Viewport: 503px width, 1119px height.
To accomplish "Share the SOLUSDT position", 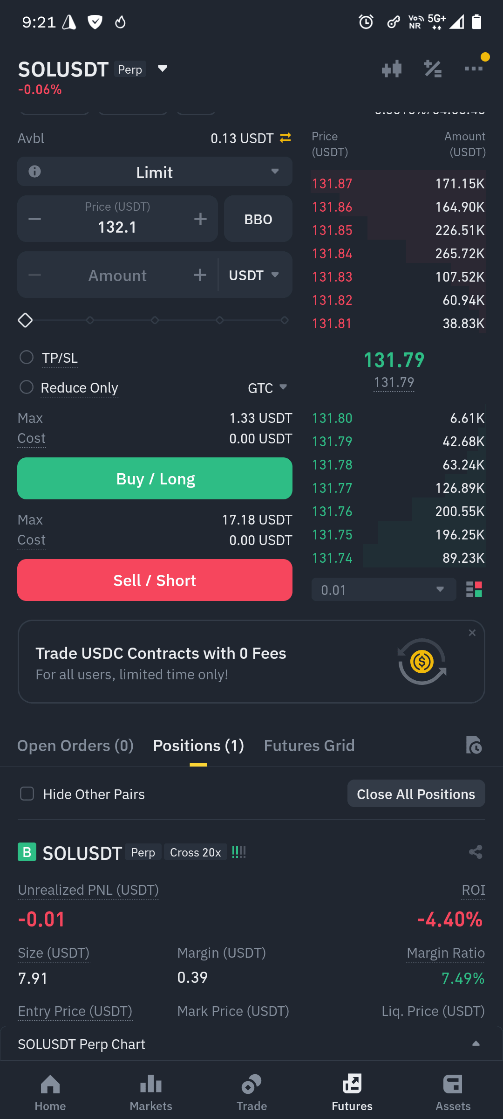I will tap(476, 852).
